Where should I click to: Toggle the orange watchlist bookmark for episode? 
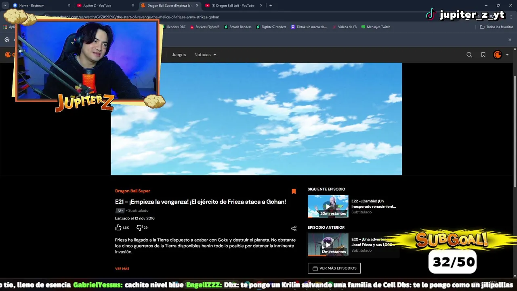coord(294,191)
